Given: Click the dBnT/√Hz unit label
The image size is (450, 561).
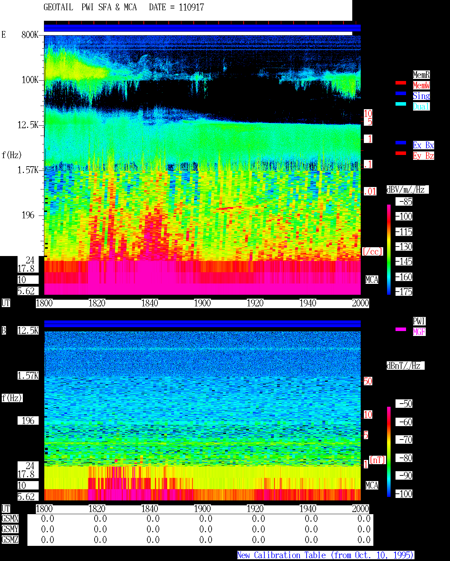Looking at the screenshot, I should [x=405, y=366].
